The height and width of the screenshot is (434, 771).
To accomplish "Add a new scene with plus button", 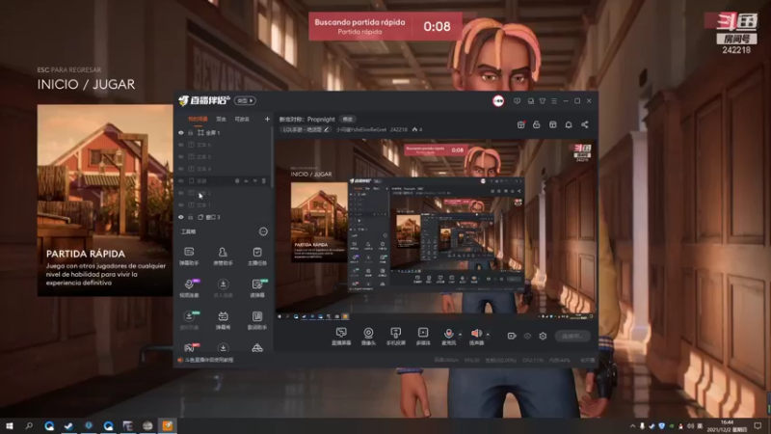I will (x=267, y=119).
